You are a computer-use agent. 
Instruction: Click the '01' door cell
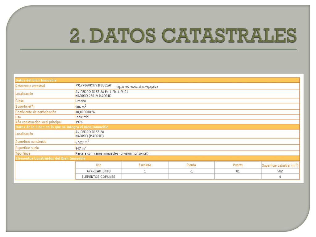point(238,171)
